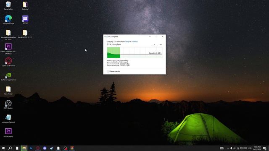
Task: Click the copy speed progress graph
Action: click(134, 52)
